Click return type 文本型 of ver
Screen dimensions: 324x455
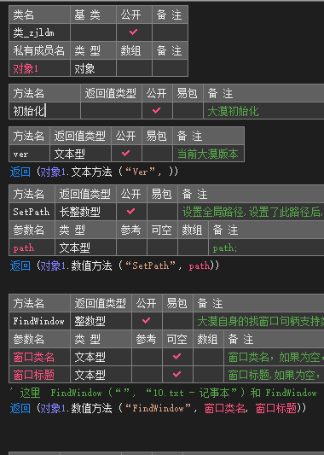pyautogui.click(x=80, y=154)
